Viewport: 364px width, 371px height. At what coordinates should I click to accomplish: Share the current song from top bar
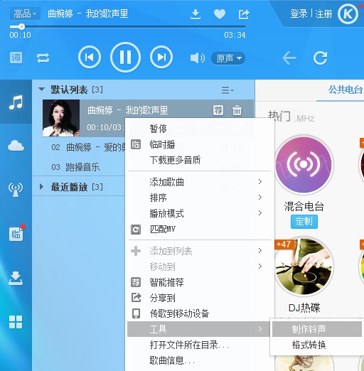click(x=244, y=14)
